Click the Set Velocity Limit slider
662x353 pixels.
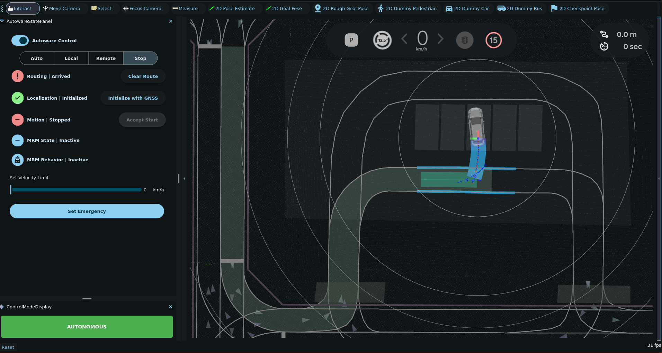(76, 190)
